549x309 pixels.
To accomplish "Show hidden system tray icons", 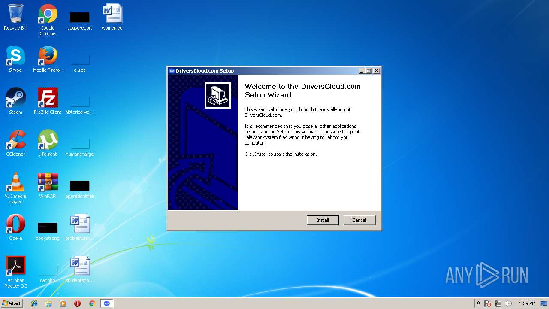I will click(x=478, y=303).
